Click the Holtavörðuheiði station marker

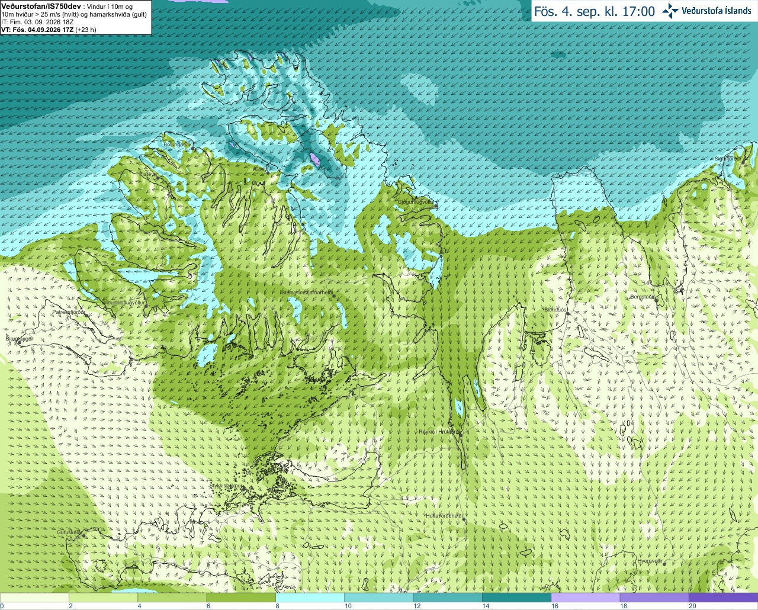[464, 519]
